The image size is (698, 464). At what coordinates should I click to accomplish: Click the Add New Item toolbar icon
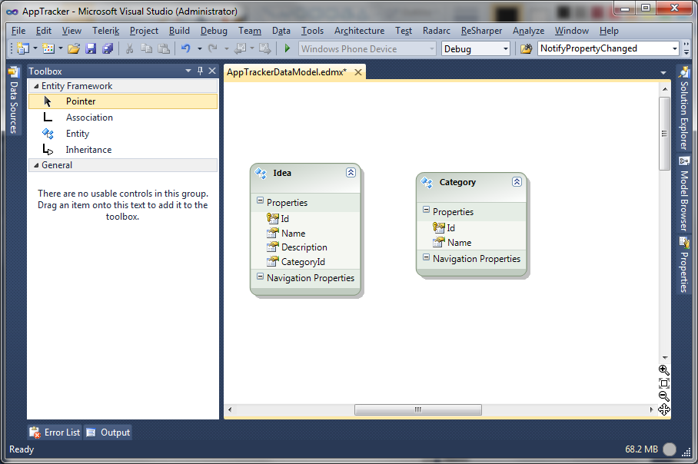pyautogui.click(x=48, y=48)
